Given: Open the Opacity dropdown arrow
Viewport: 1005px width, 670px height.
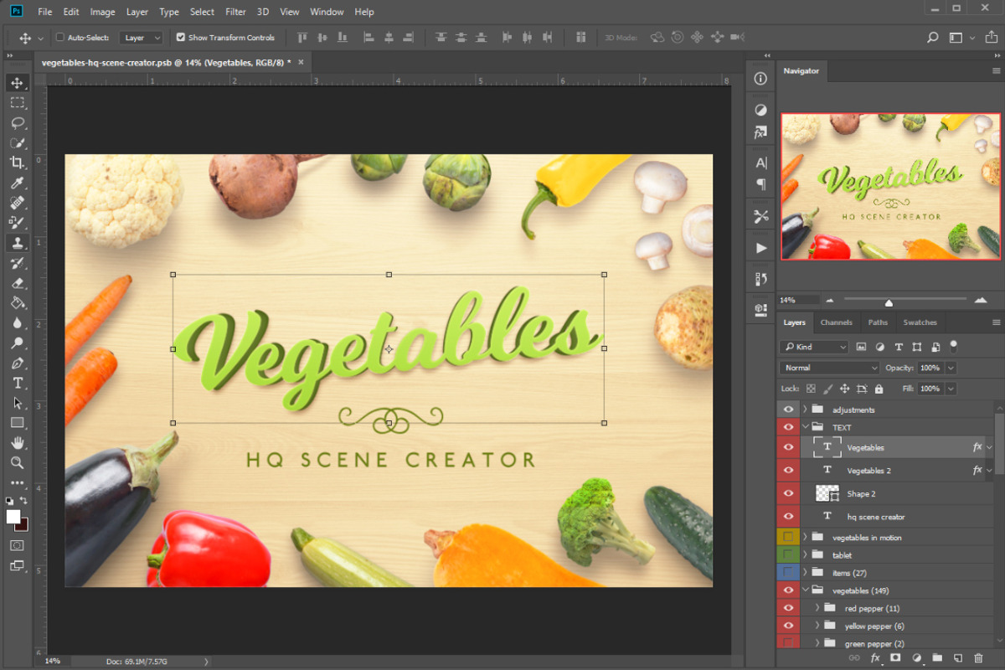Looking at the screenshot, I should (951, 368).
